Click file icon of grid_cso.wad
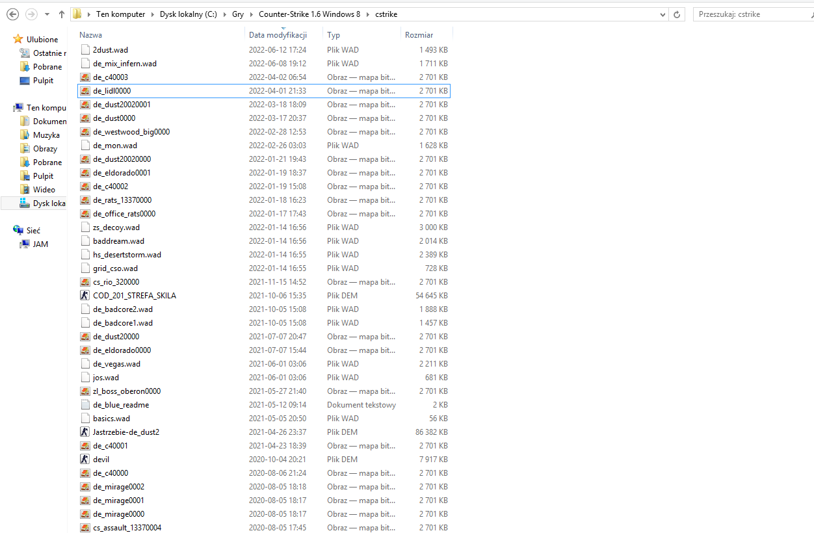The width and height of the screenshot is (814, 533). (x=85, y=268)
